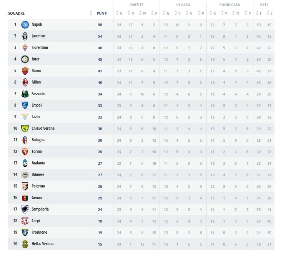Click the Napoli team crest
The image size is (288, 256).
tap(25, 25)
